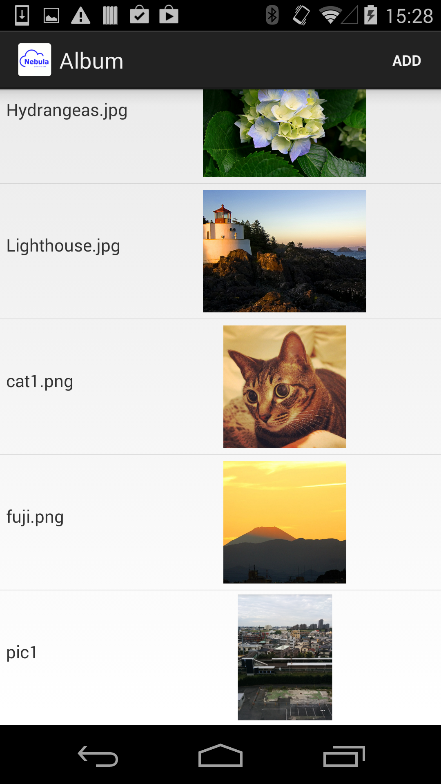The width and height of the screenshot is (441, 784).
Task: Tap the Bluetooth status icon
Action: click(x=272, y=16)
